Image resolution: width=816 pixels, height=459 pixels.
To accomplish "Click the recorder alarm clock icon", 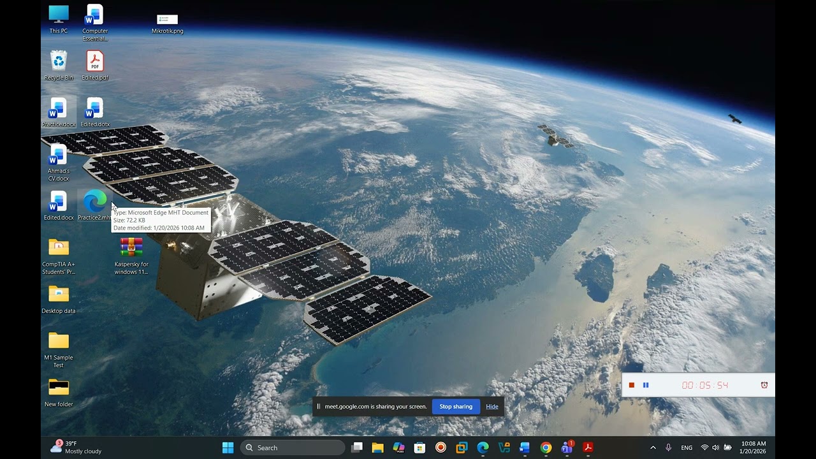I will (x=764, y=385).
